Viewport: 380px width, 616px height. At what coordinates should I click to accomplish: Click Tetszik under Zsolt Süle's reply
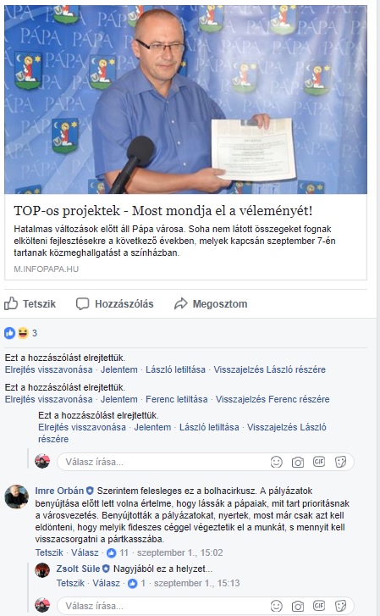tap(70, 583)
